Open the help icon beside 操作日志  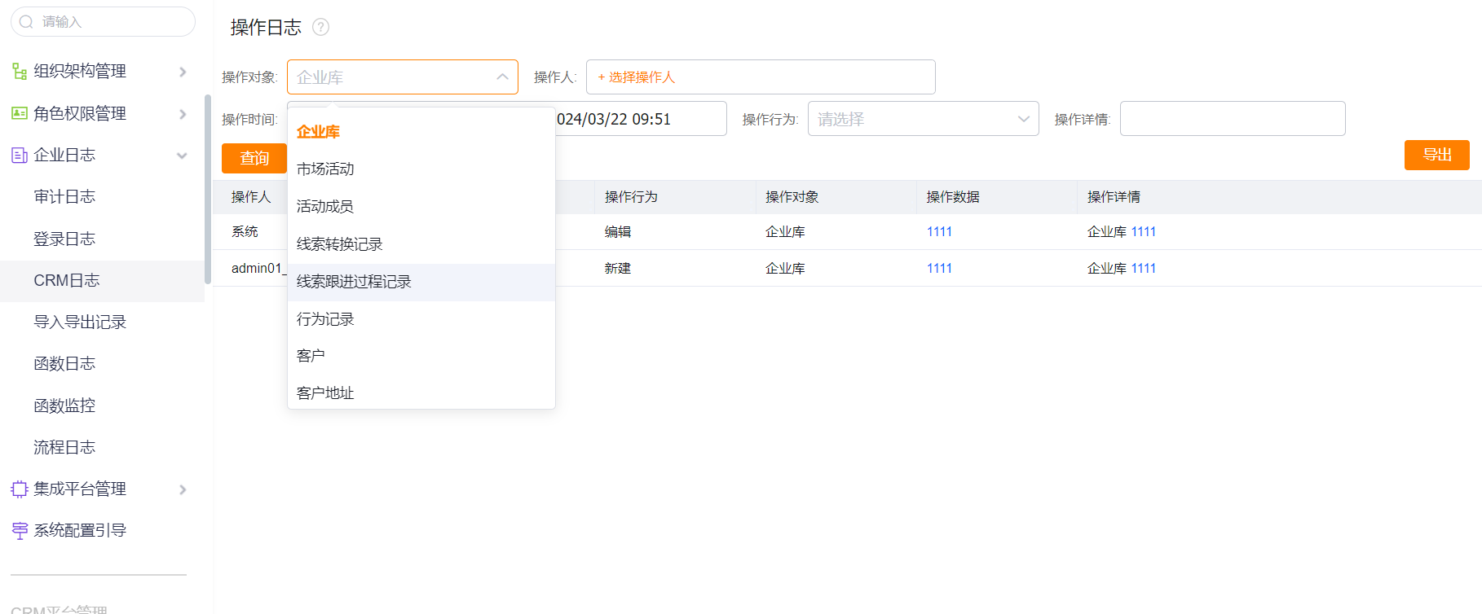pyautogui.click(x=321, y=28)
